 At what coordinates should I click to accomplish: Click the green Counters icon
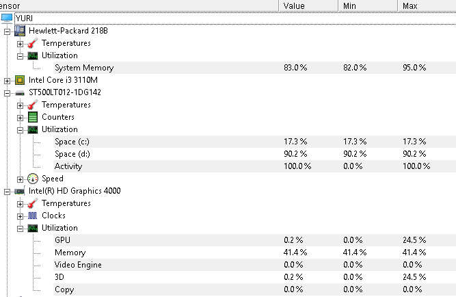click(x=33, y=117)
